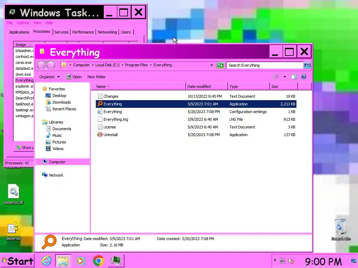The image size is (358, 268).
Task: Expand the view options dropdown arrow
Action: (285, 77)
